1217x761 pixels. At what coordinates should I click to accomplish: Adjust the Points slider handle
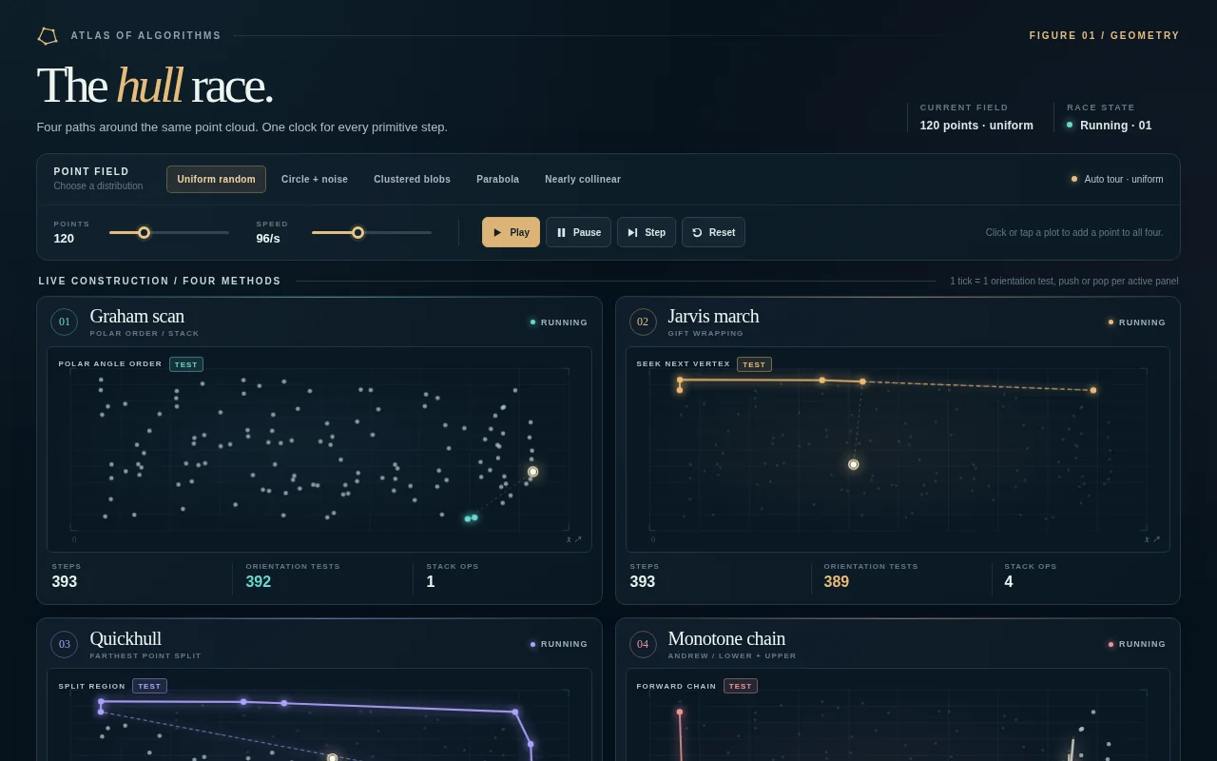point(144,232)
